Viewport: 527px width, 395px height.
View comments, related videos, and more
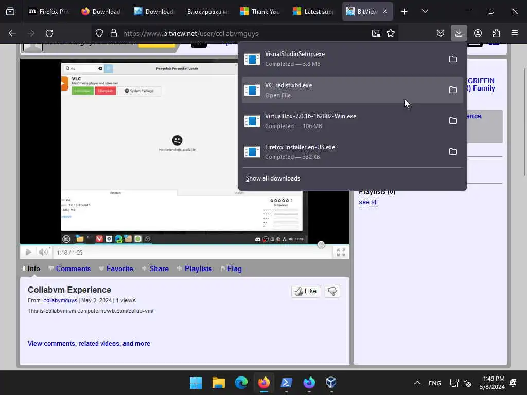click(89, 343)
